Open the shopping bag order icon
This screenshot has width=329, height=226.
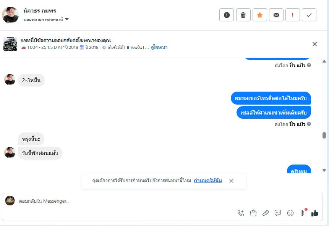(253, 213)
